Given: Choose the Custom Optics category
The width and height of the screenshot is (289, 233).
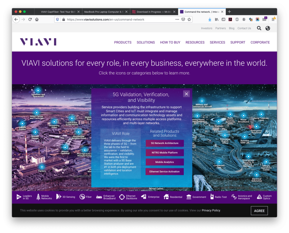Looking at the screenshot, I should tap(264, 197).
